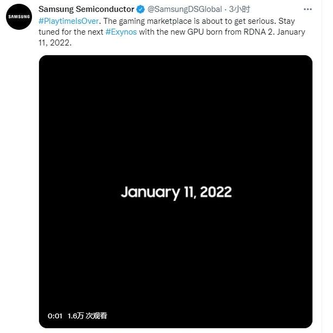This screenshot has width=333, height=333.
Task: Open the Samsung profile avatar
Action: (x=19, y=17)
